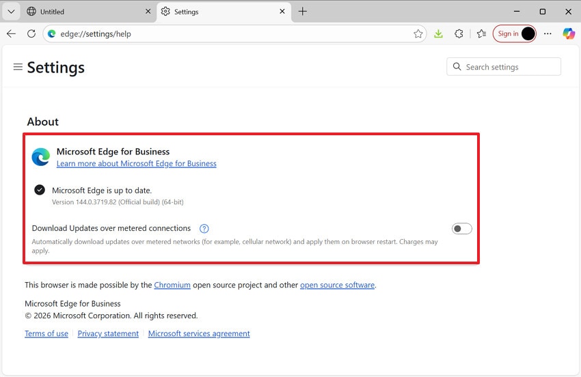This screenshot has height=377, width=581.
Task: Click the Microsoft Edge is up to date text
Action: [x=102, y=191]
